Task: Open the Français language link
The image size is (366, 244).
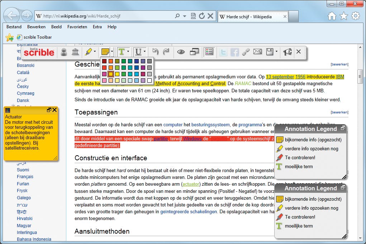Action: 25,177
